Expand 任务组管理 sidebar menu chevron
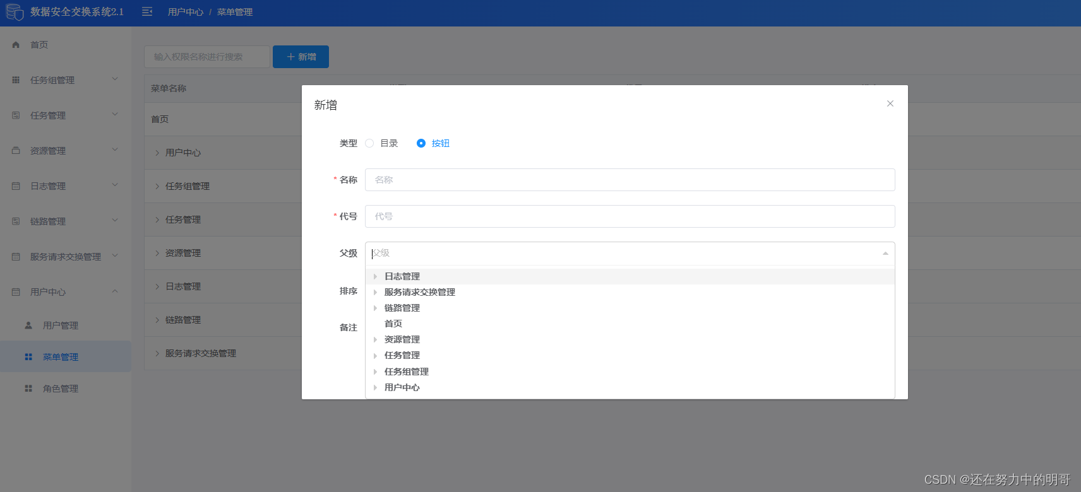Screen dimensions: 1081x492 pos(115,79)
